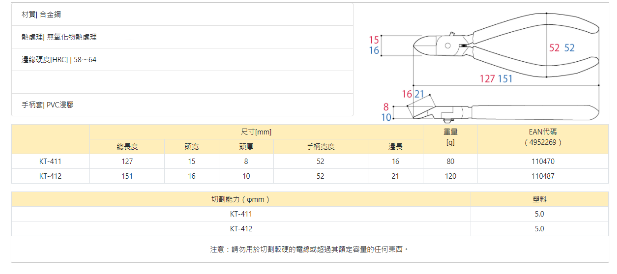
Task: Select KT-412 in the dimensions table
Action: (x=50, y=176)
